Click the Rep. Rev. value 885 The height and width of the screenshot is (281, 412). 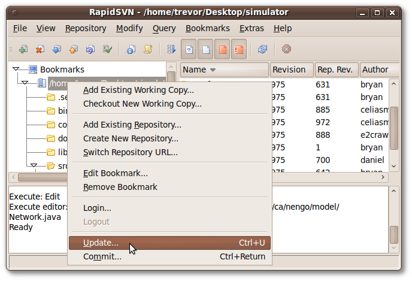tap(323, 110)
